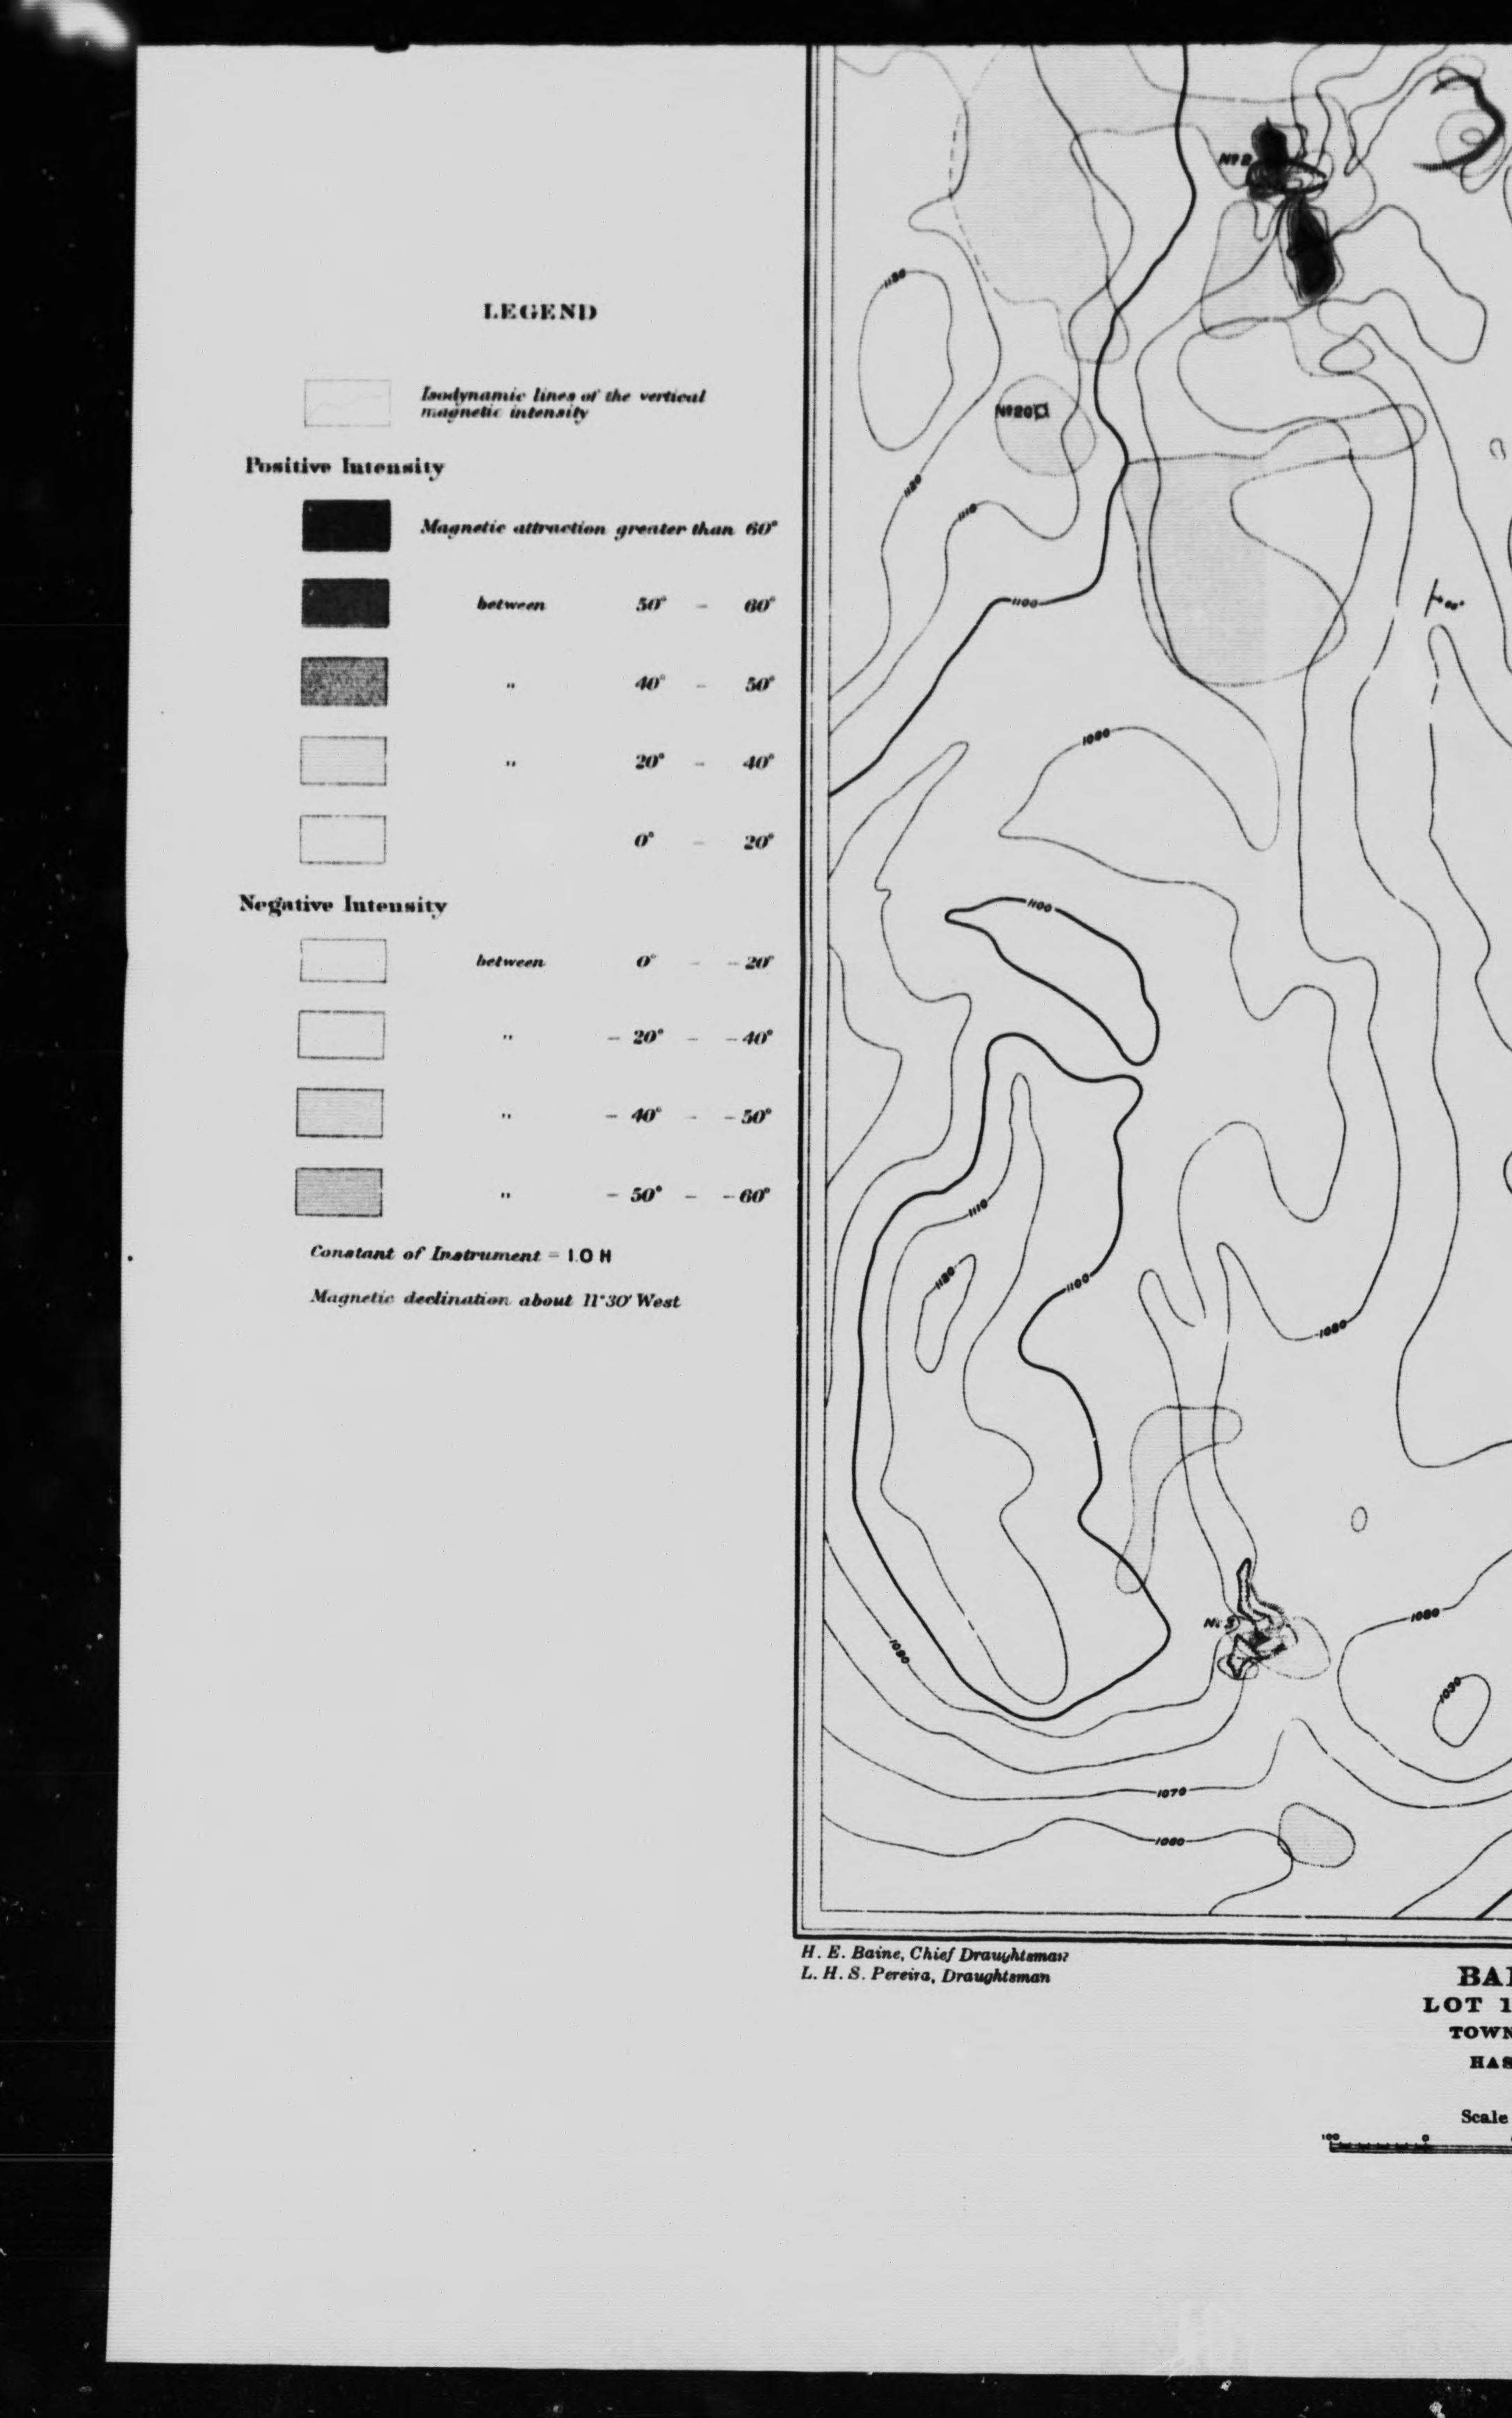Click the -40° to -50° negative swatch
Screen dimensions: 1512x2418
click(340, 1114)
